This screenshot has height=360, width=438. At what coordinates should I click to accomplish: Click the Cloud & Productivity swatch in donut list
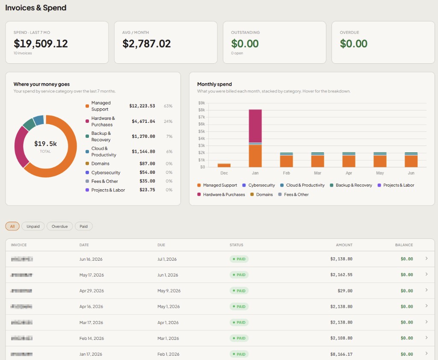87,152
